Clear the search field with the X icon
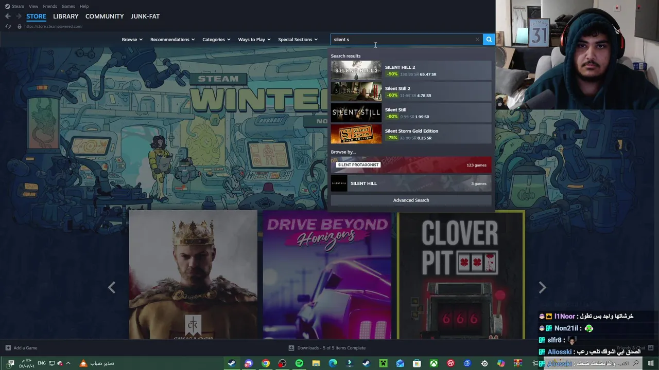Viewport: 659px width, 370px height. point(477,40)
